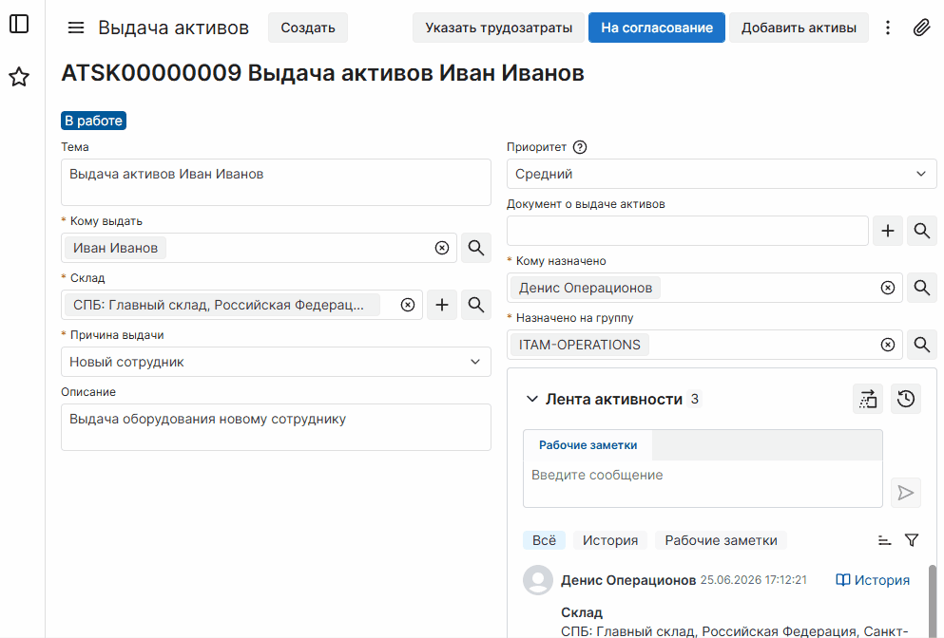Click the activity count badge 3
The width and height of the screenshot is (944, 638).
(695, 400)
